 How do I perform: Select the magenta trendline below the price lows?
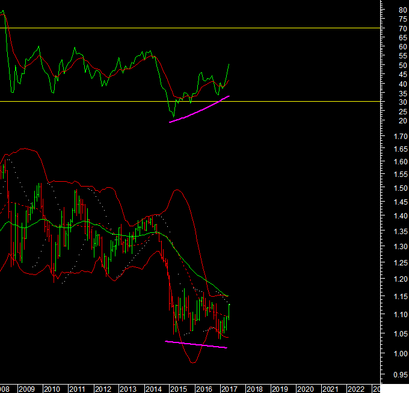pyautogui.click(x=196, y=344)
